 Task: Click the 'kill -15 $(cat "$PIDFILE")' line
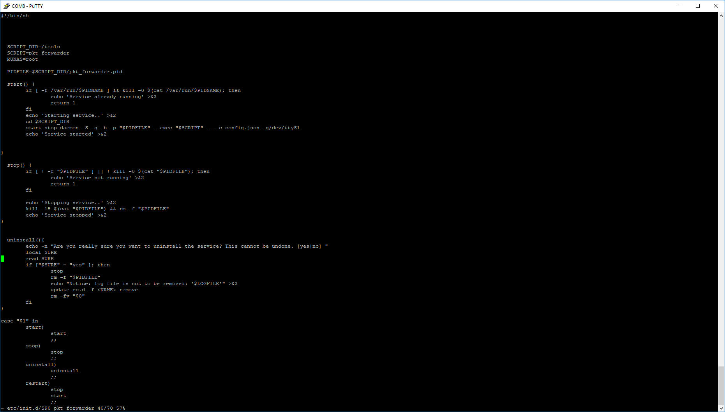pos(97,209)
